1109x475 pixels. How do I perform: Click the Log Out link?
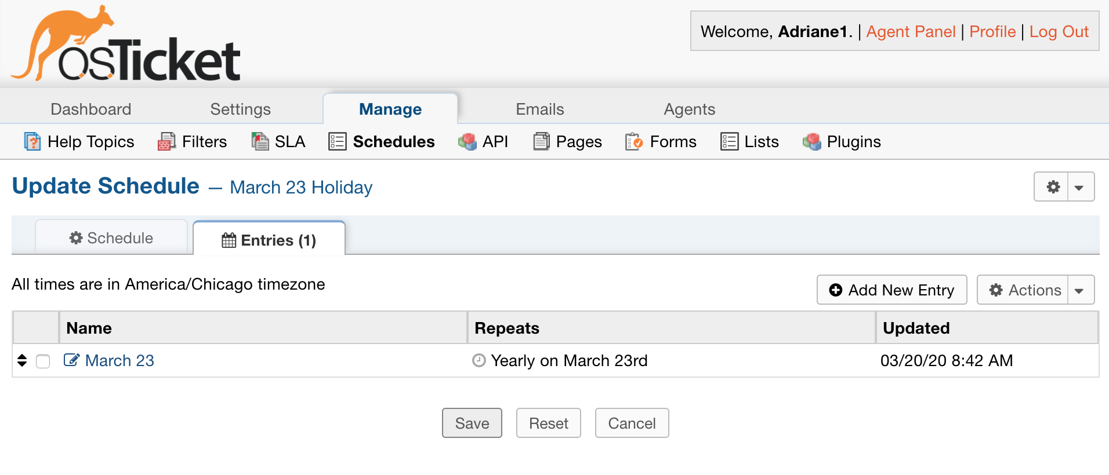pos(1059,31)
